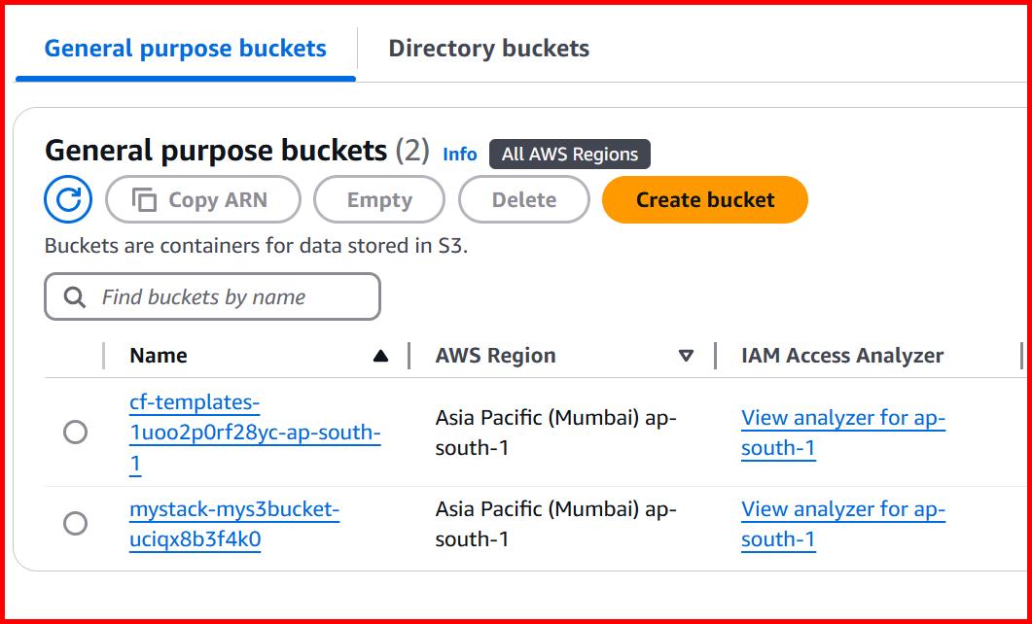Screen dimensions: 1032x624
Task: Click the Empty button
Action: point(379,199)
